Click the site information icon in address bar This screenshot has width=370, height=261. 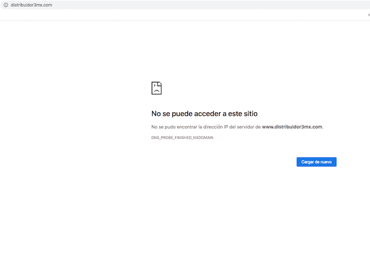6,5
